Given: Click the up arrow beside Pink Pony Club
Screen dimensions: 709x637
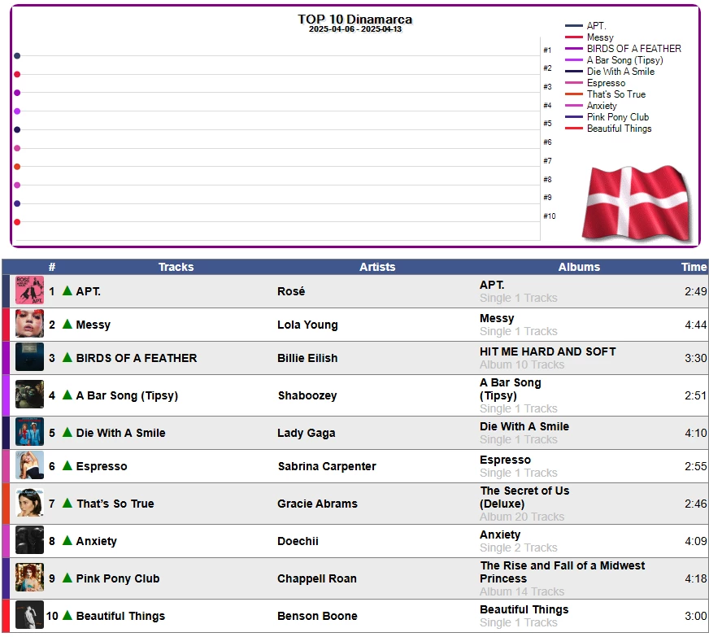Looking at the screenshot, I should 67,578.
